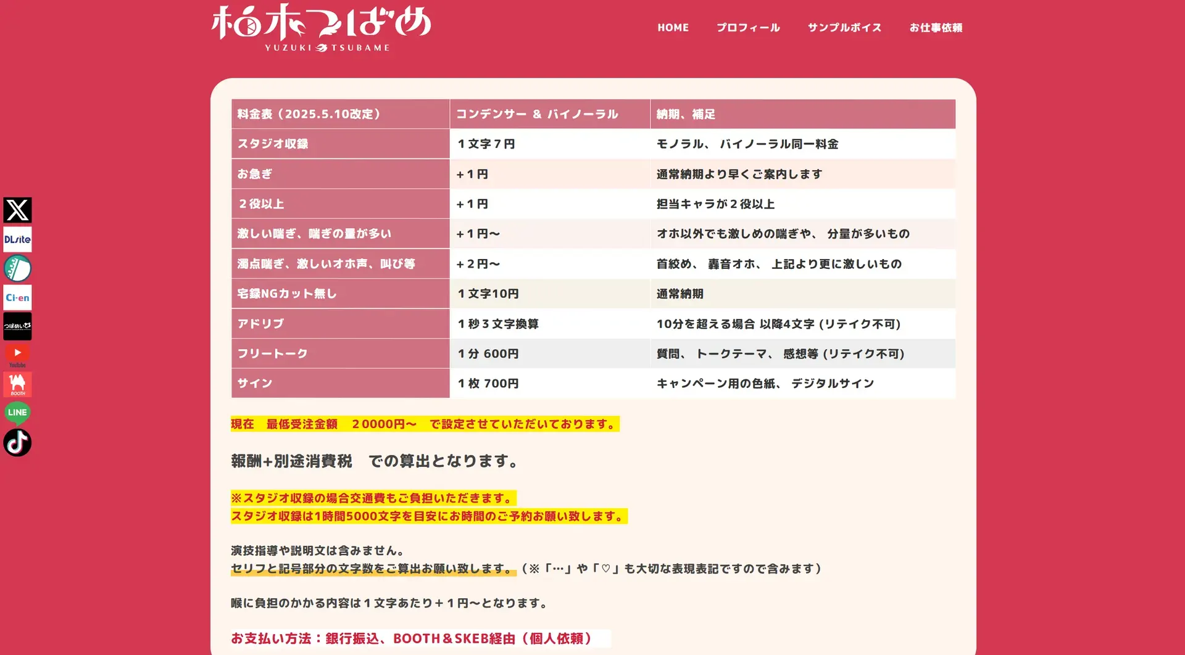Image resolution: width=1185 pixels, height=655 pixels.
Task: Select the 濁点喘ぎ、激しいオホ声、叫び等 row label
Action: click(341, 264)
